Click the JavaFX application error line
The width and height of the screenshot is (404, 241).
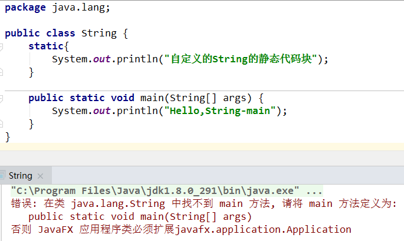[181, 229]
